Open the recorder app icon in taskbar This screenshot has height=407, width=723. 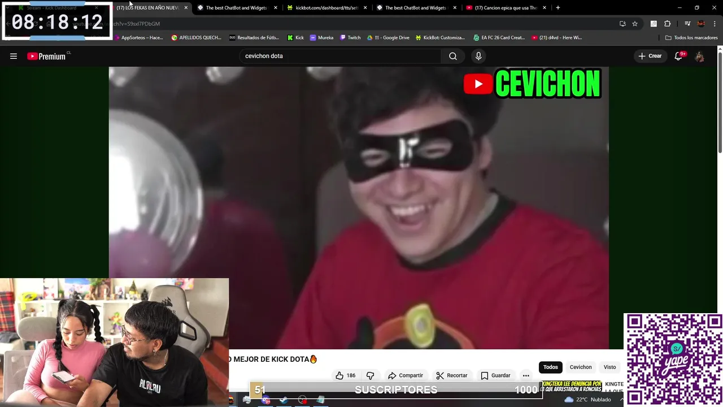pyautogui.click(x=303, y=400)
